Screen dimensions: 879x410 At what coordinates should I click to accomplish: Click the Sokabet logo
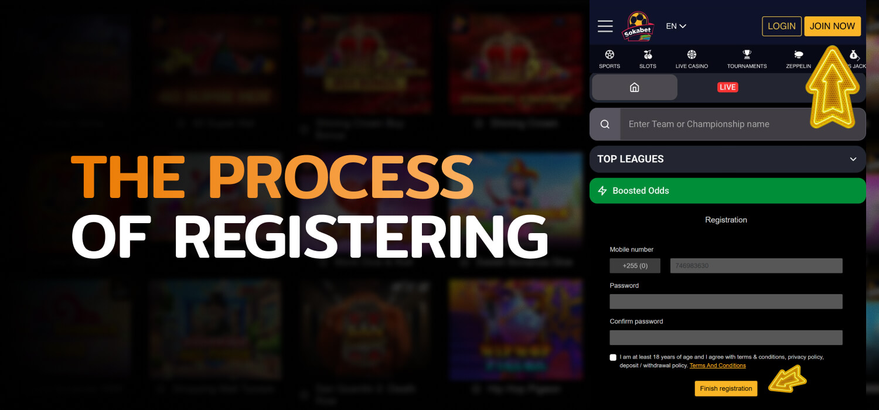click(x=638, y=26)
